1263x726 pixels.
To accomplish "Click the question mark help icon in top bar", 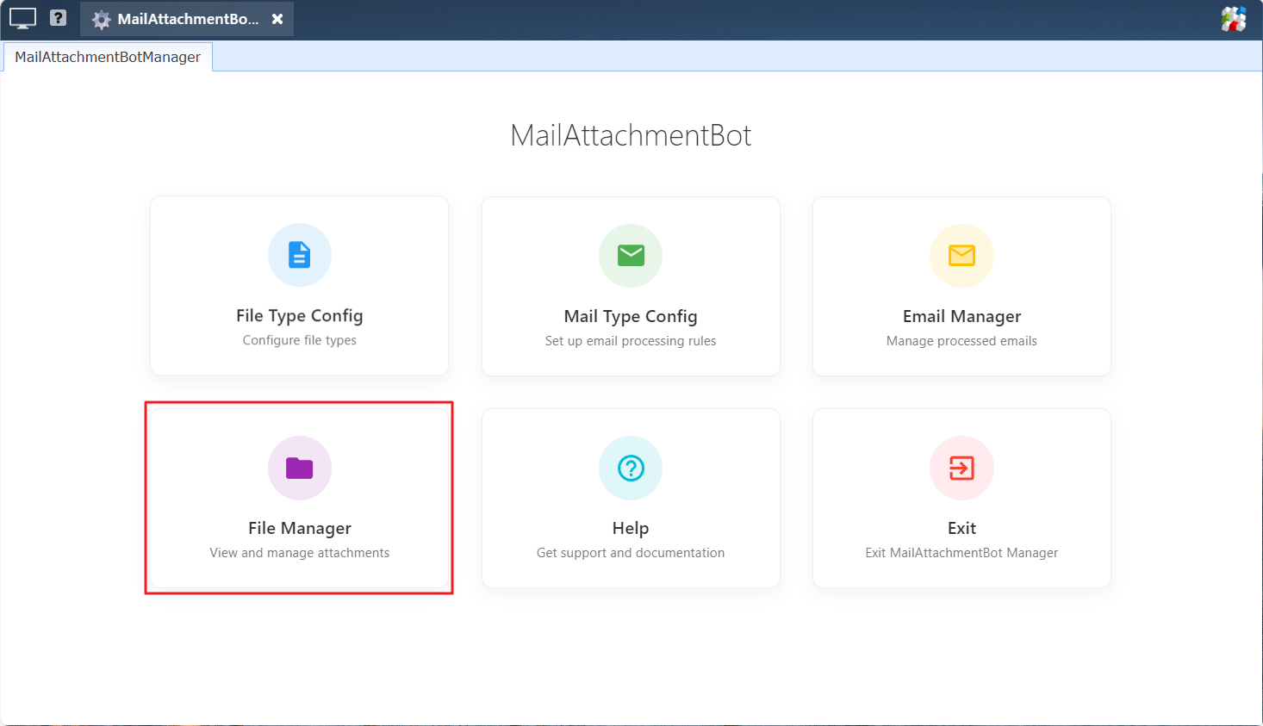I will tap(58, 17).
